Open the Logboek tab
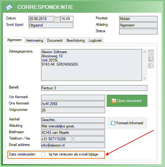Viewport: 165px width, 167px height. point(95,40)
